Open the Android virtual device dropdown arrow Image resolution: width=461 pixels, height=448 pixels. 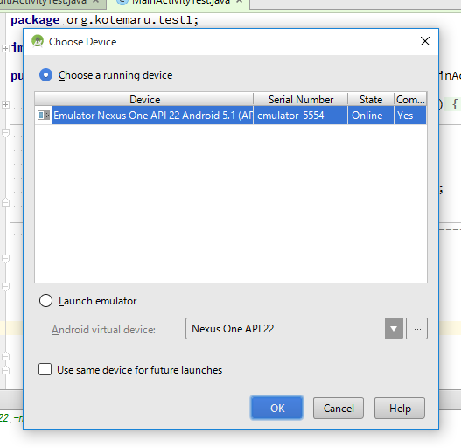click(x=394, y=329)
